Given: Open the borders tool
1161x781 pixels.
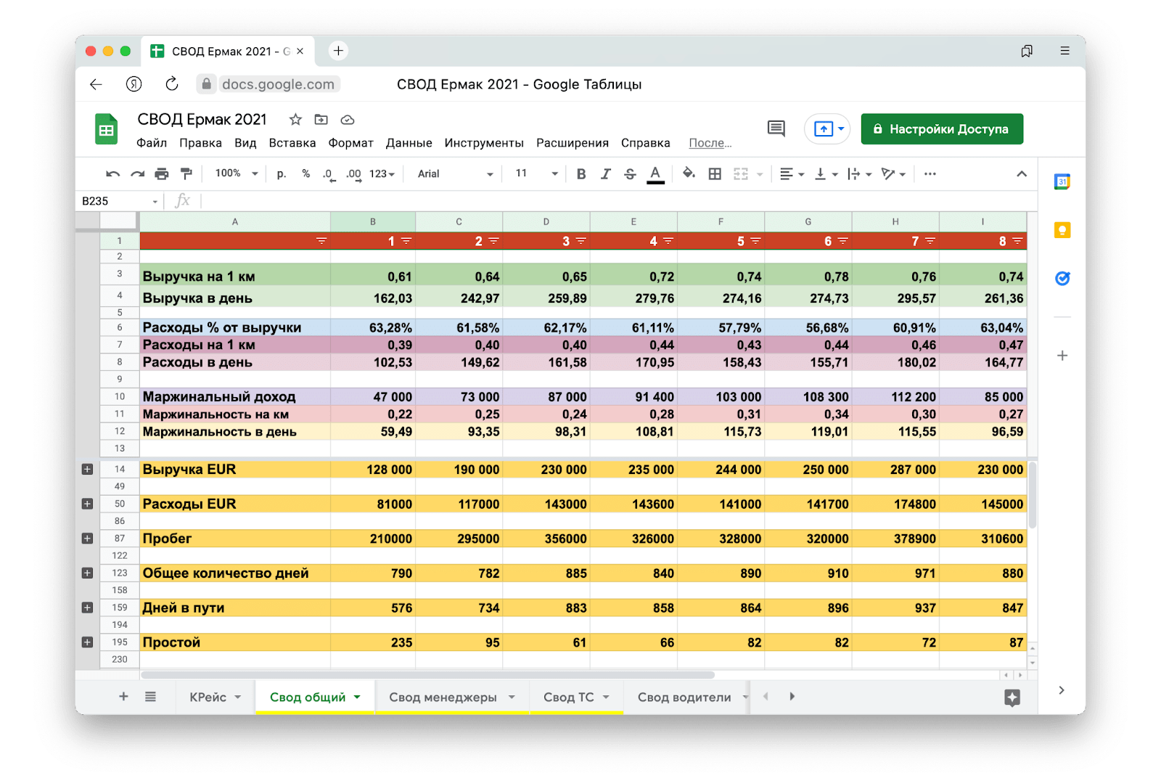Looking at the screenshot, I should pos(715,174).
